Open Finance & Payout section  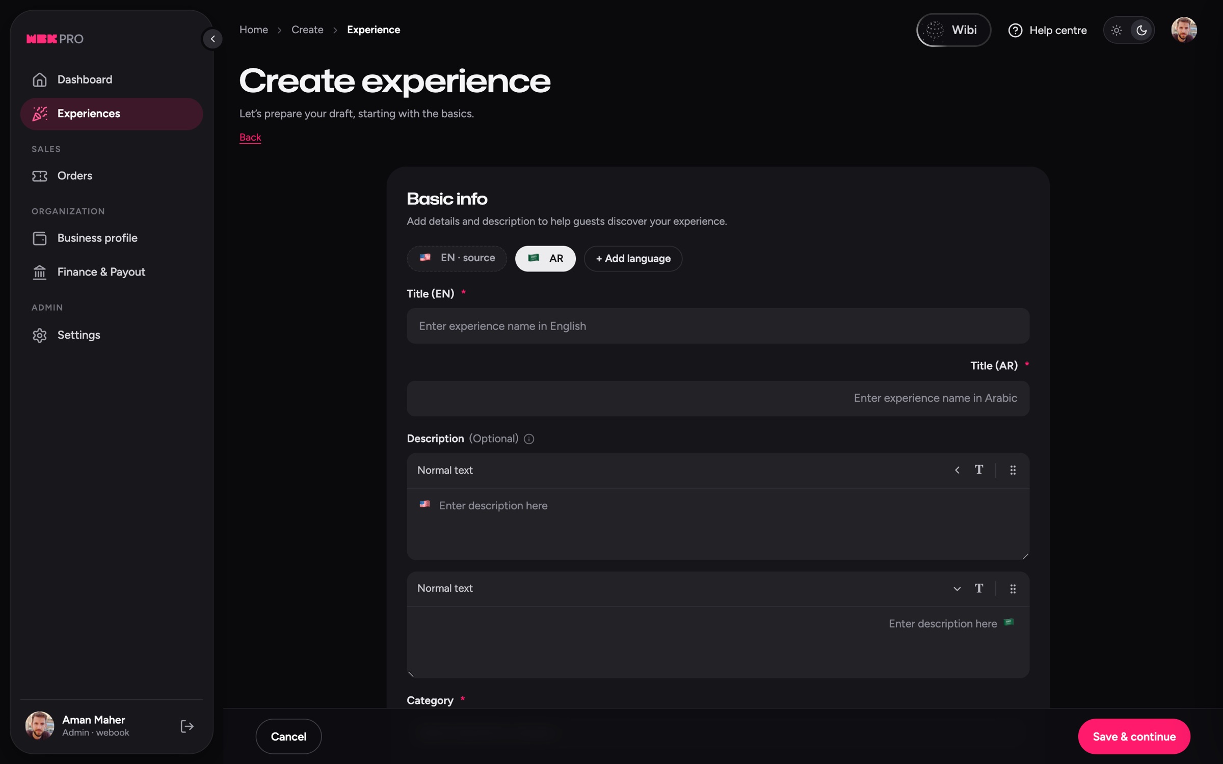(112, 272)
